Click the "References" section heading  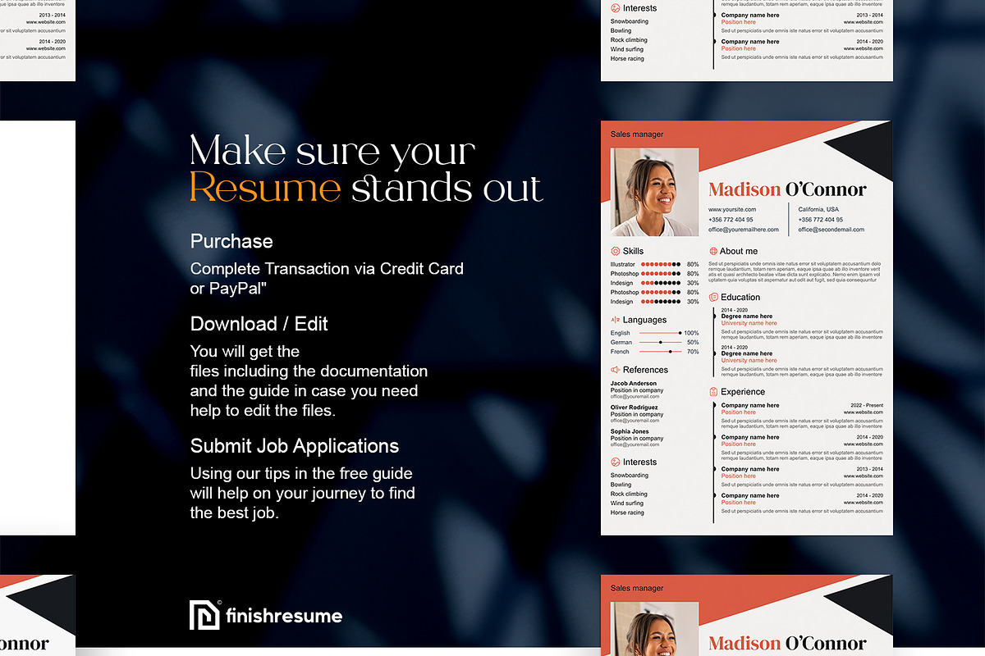pyautogui.click(x=645, y=370)
